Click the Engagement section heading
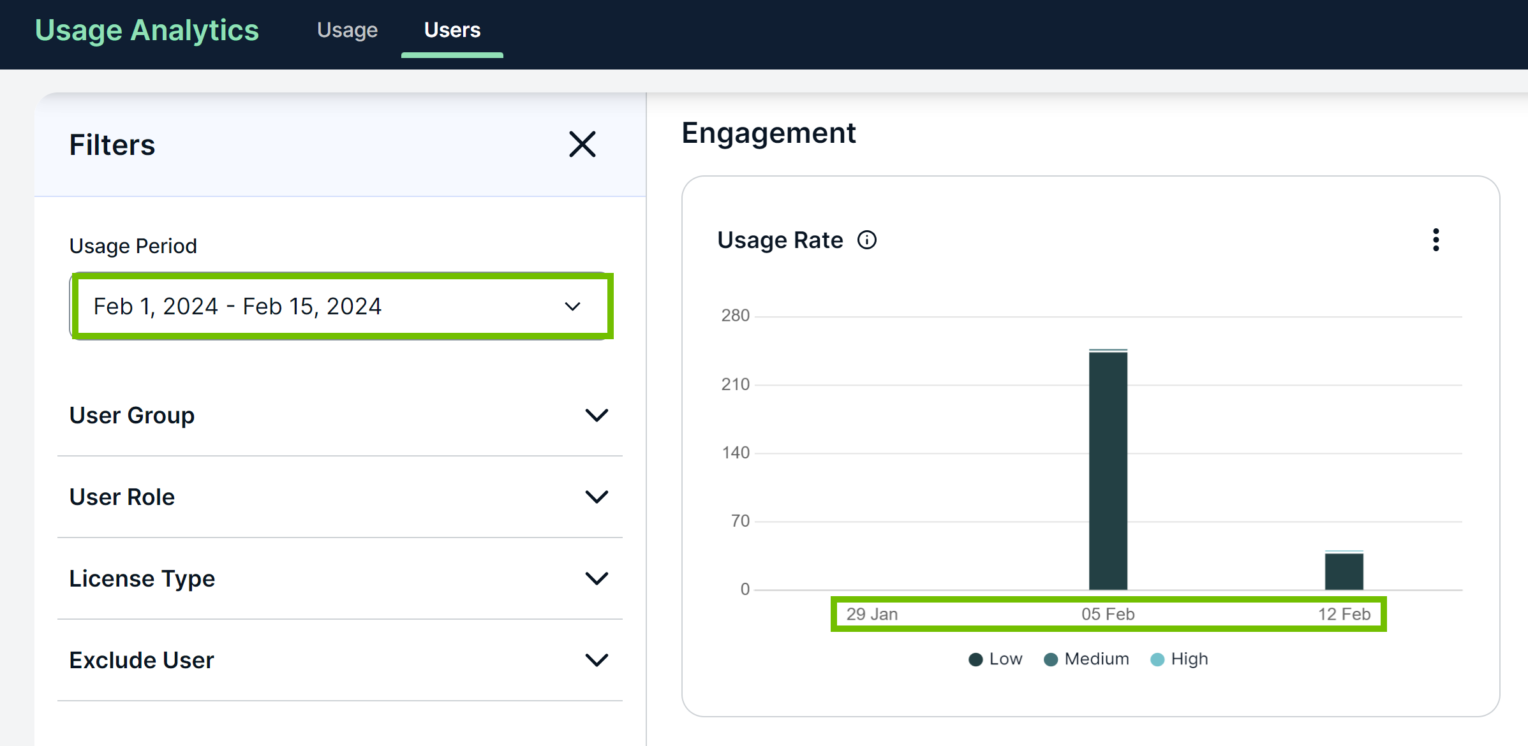The width and height of the screenshot is (1528, 746). [x=768, y=133]
